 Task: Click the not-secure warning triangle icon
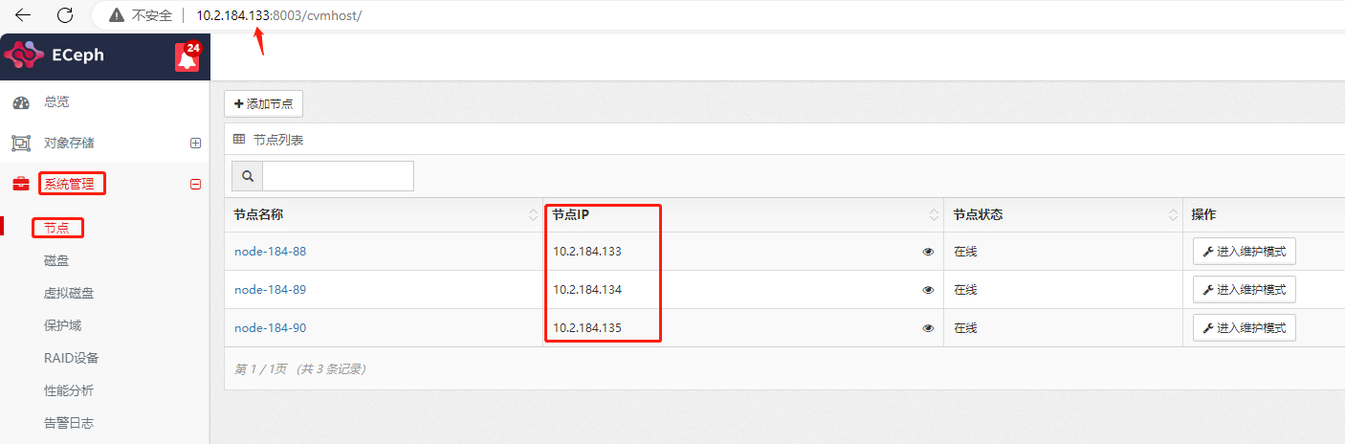tap(117, 15)
